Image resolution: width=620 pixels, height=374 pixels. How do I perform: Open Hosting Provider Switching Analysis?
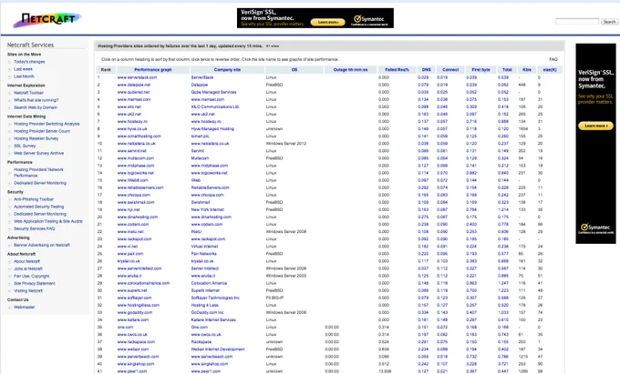click(x=46, y=124)
